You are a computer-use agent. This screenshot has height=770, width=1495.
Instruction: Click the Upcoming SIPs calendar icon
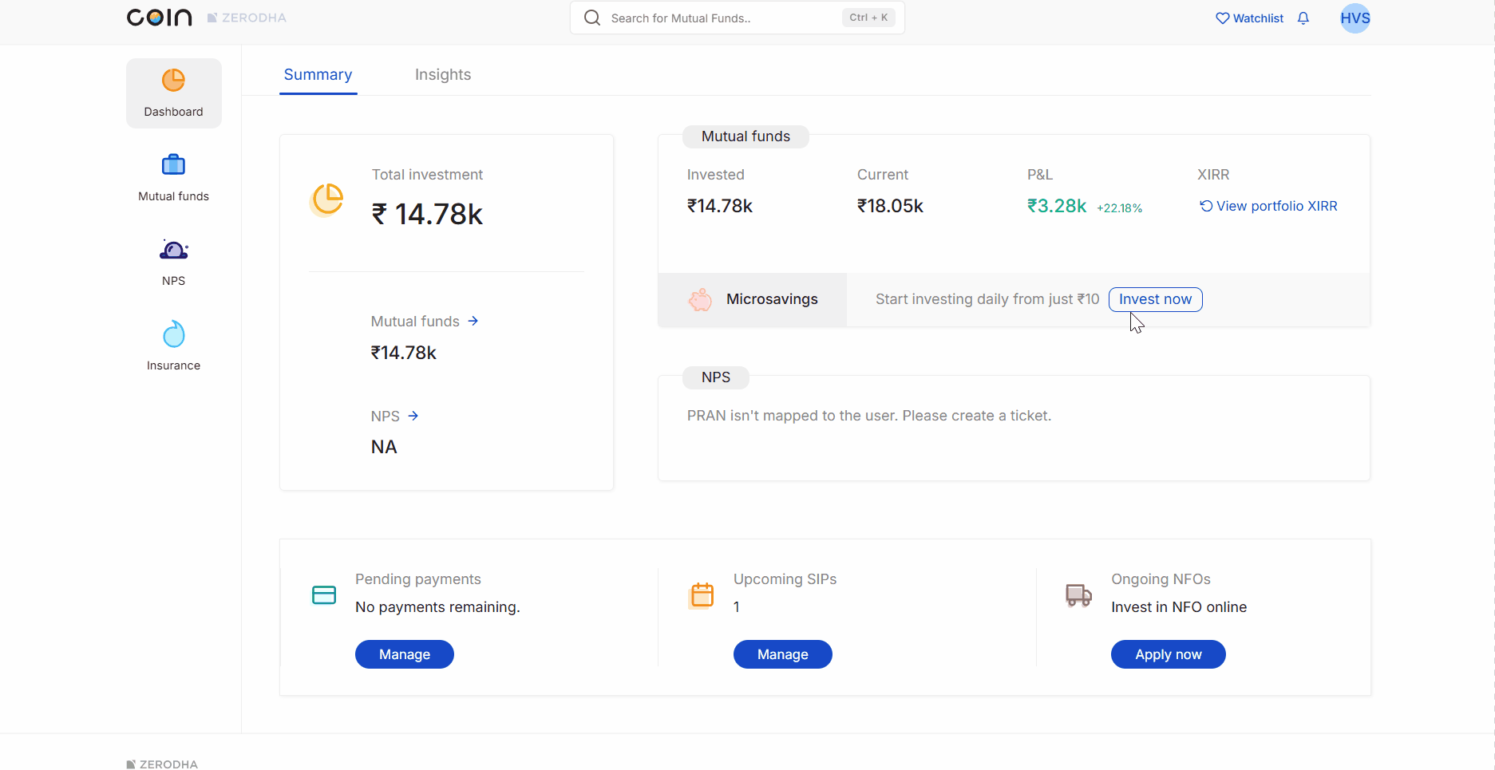pos(702,595)
